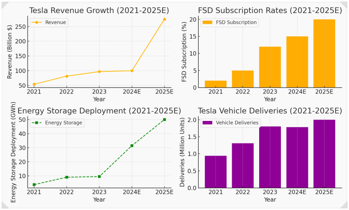Click the 2023 square marker on energy storage line

(99, 177)
